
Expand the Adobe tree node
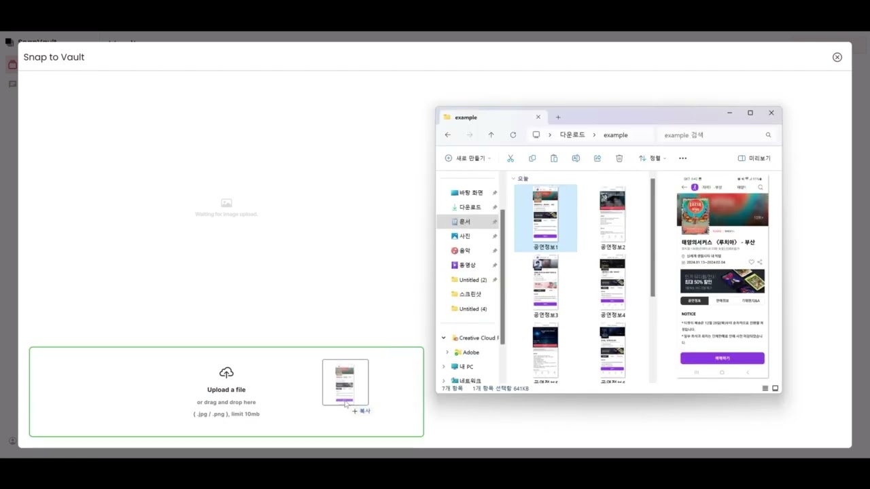pyautogui.click(x=447, y=352)
